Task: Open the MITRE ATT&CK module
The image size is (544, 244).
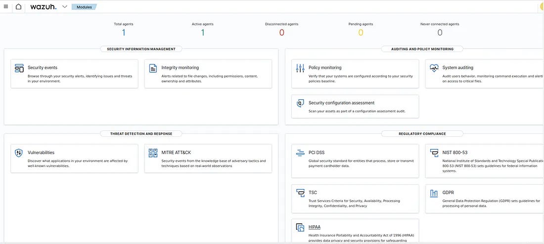Action: pos(208,159)
